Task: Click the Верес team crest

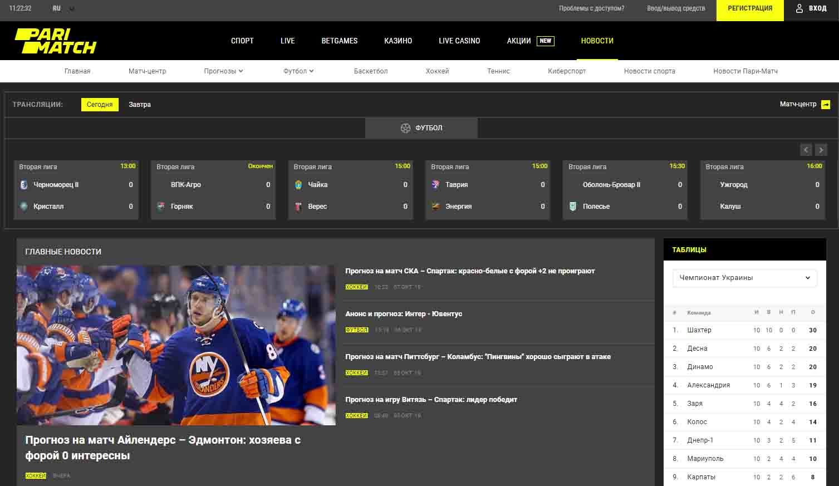Action: click(298, 207)
